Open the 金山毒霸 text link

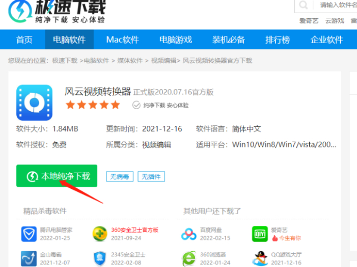[51, 254]
